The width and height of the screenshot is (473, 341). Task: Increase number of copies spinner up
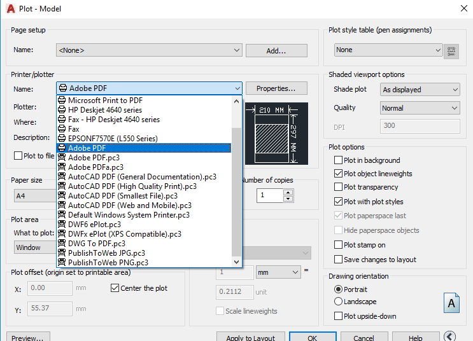pos(288,192)
